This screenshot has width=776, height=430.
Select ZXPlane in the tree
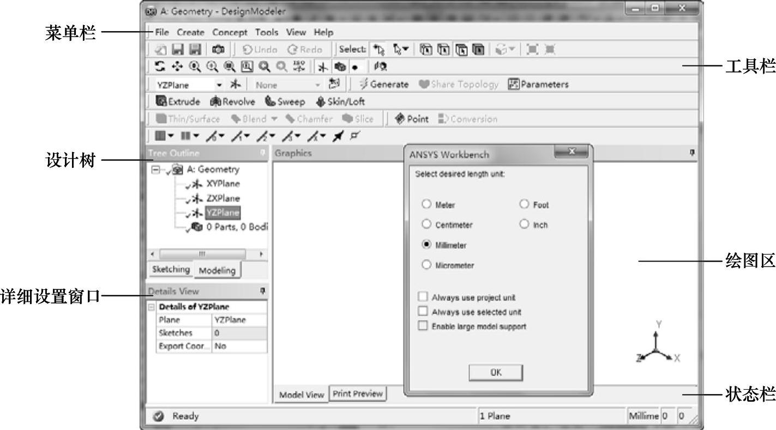[x=223, y=198]
